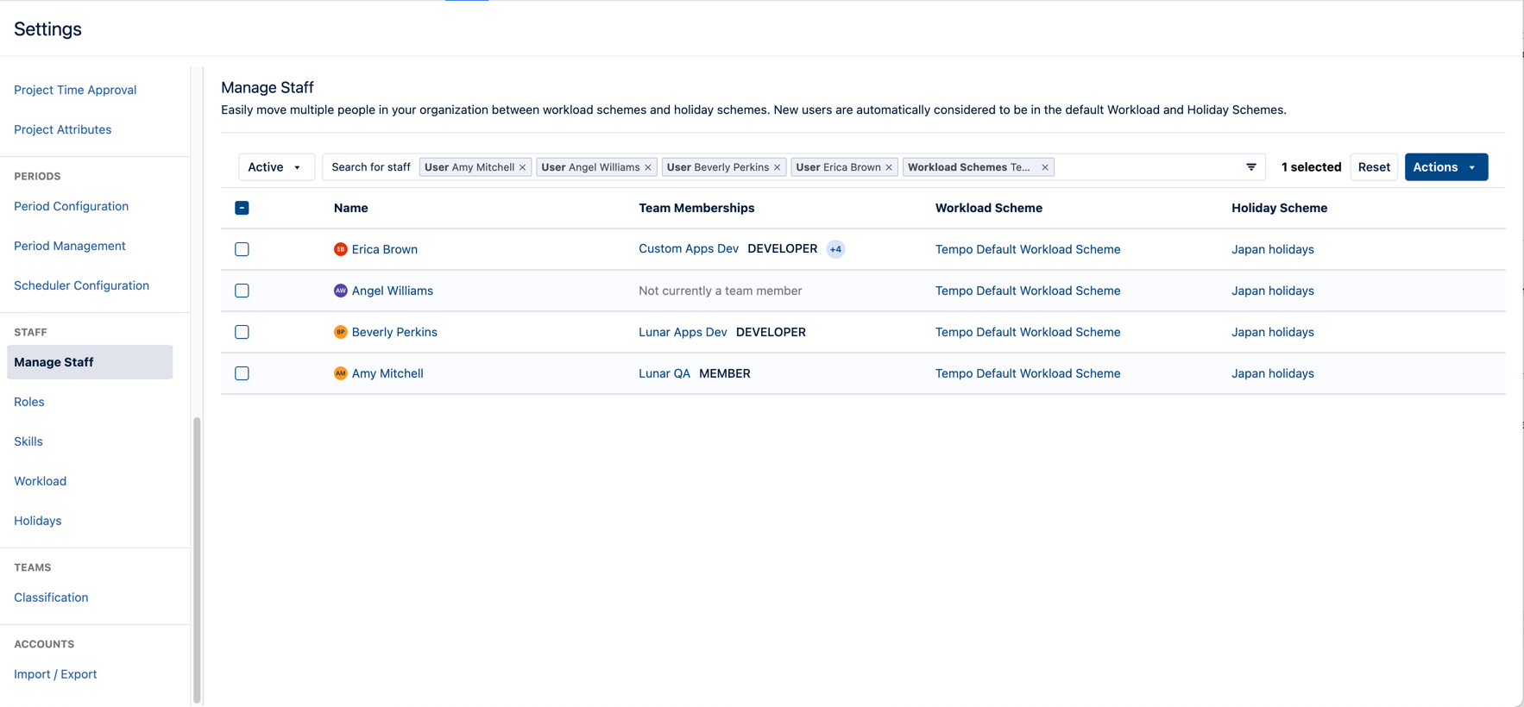The width and height of the screenshot is (1524, 707).
Task: Expand the +4 team memberships badge
Action: pos(835,249)
